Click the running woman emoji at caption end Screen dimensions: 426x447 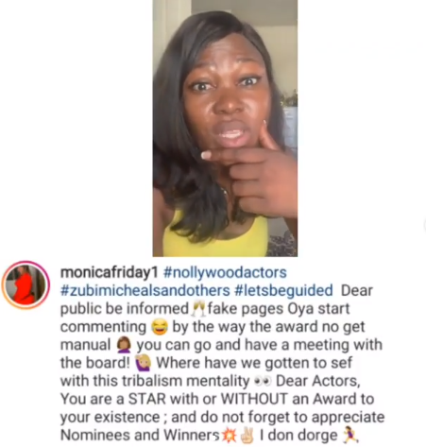[350, 436]
